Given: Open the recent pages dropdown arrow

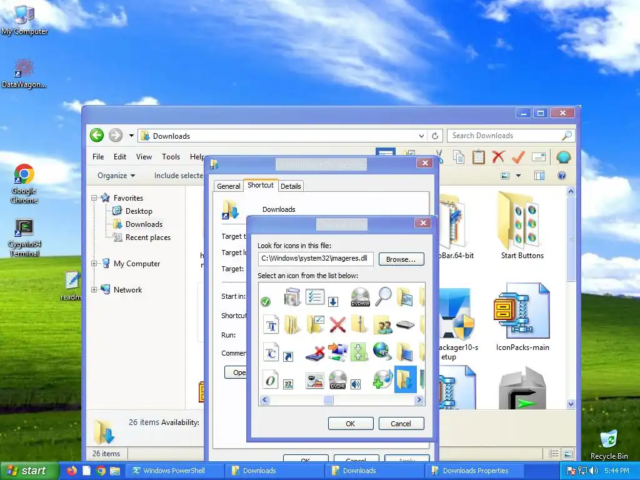Looking at the screenshot, I should coord(131,136).
